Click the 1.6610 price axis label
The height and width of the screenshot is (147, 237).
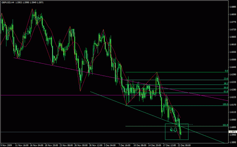pyautogui.click(x=233, y=44)
